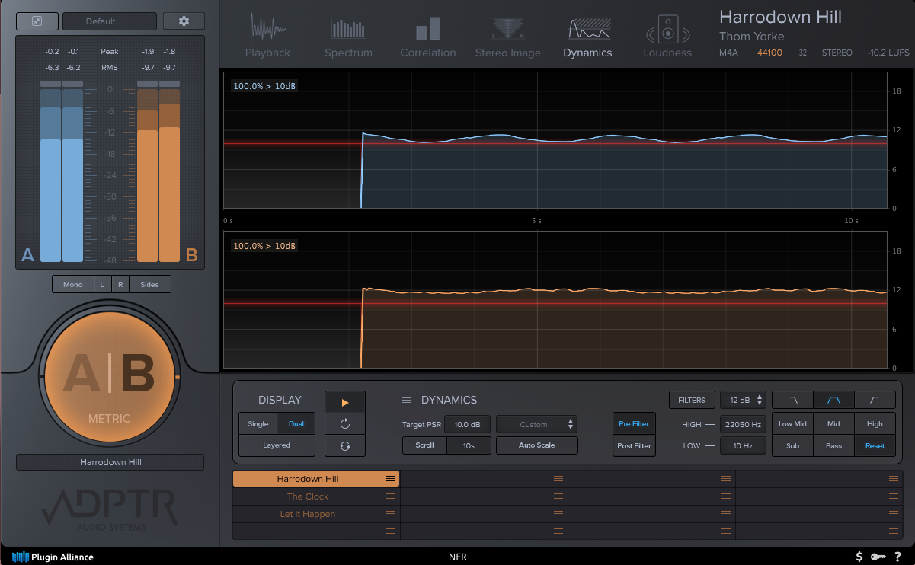
Task: Click the resize window icon top-left
Action: tap(37, 21)
